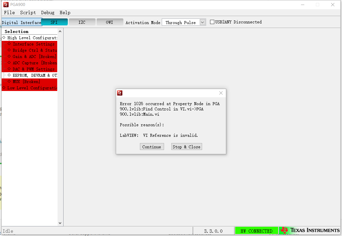Click diamond glyph beside DAC & PWM
Screen dimensions: 342x236
coord(9,69)
